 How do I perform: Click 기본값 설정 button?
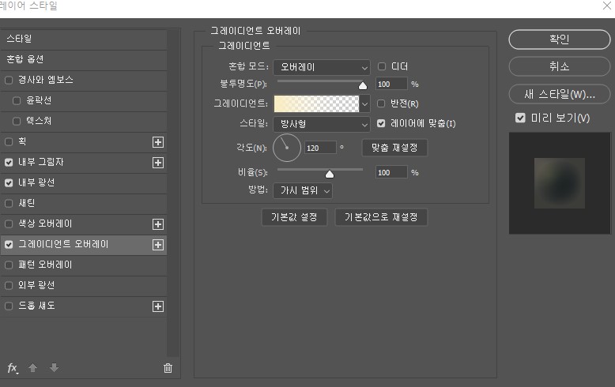294,217
